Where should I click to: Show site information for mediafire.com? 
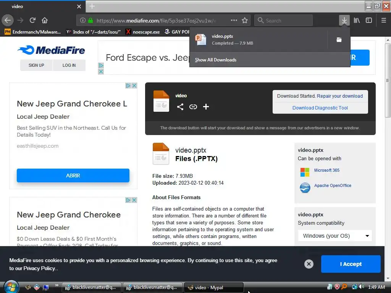(x=83, y=21)
